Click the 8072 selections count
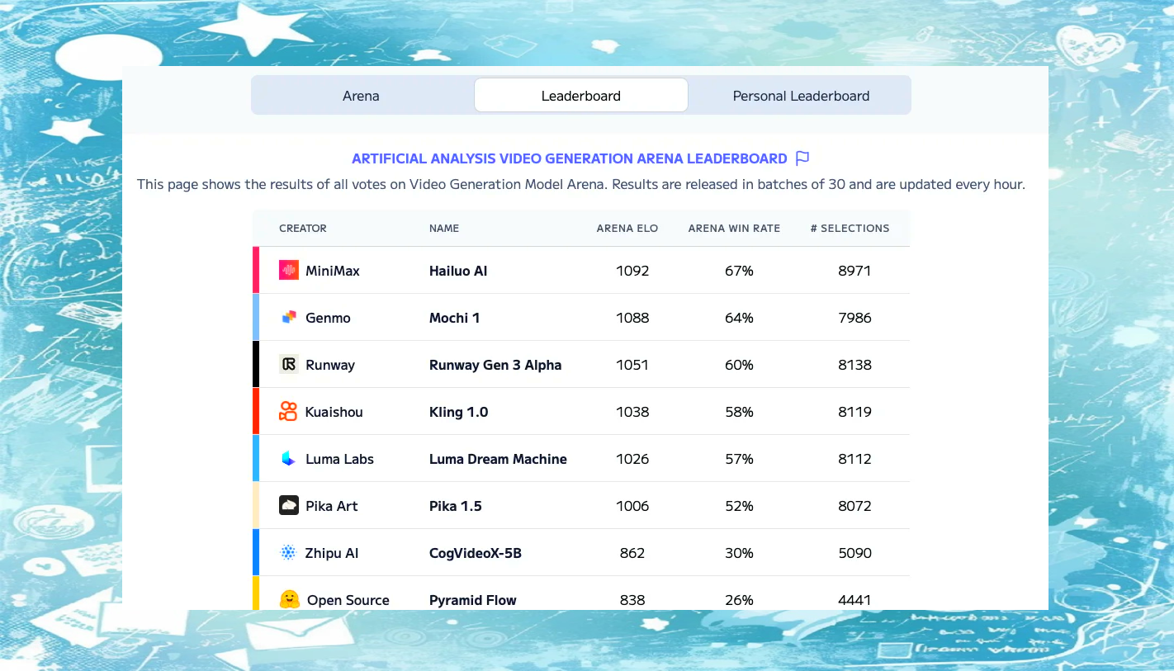The image size is (1174, 671). point(854,506)
